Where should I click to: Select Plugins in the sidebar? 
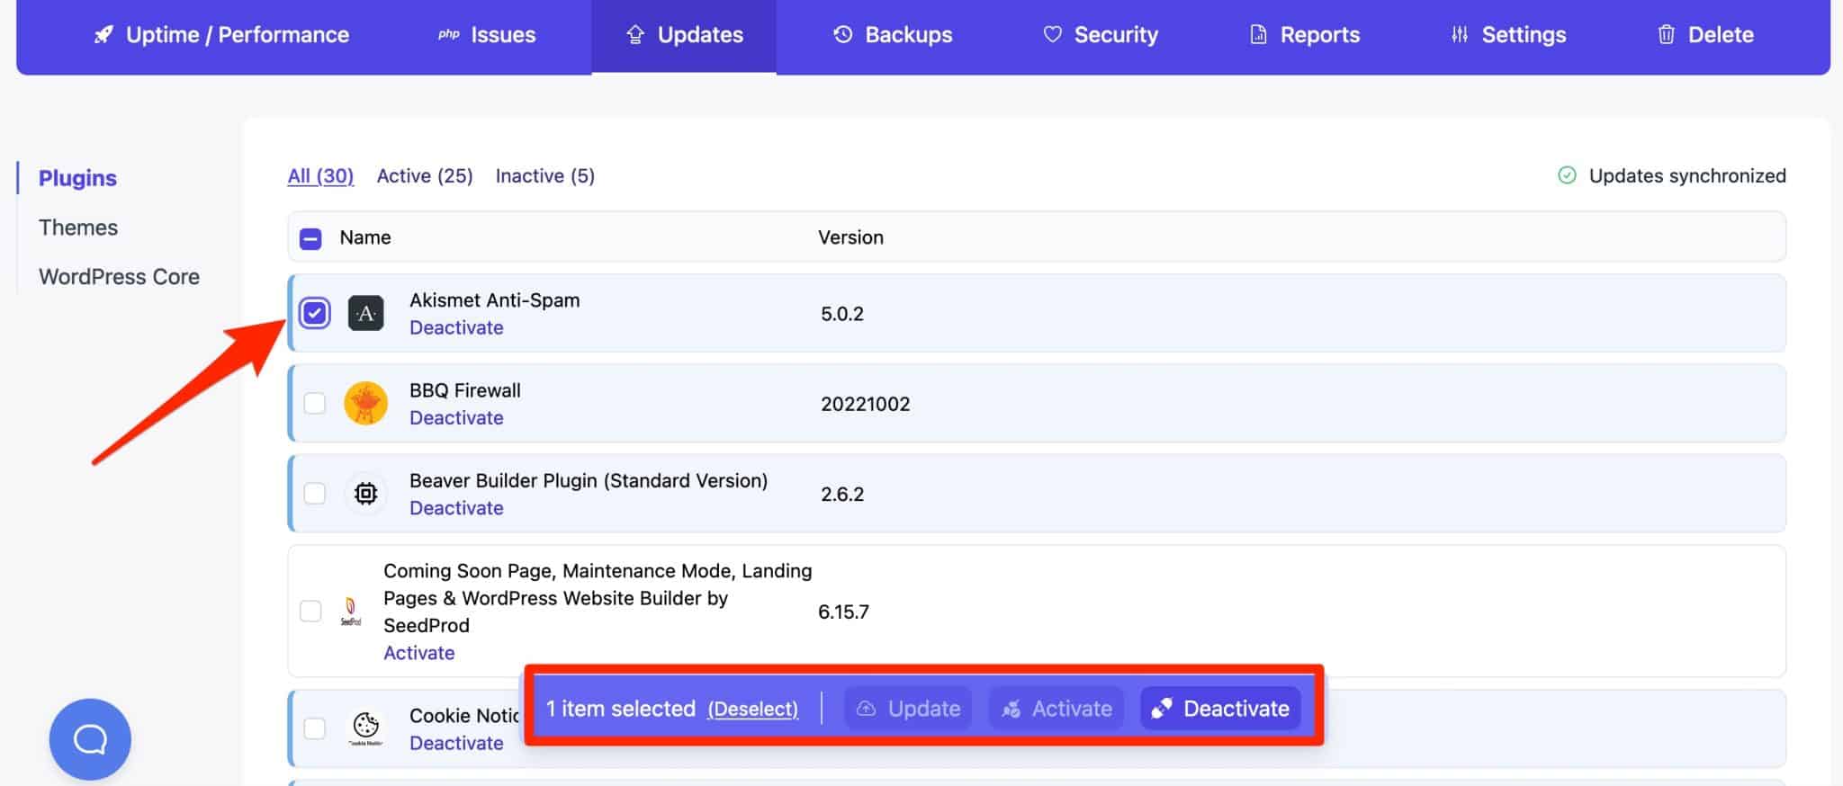[77, 178]
